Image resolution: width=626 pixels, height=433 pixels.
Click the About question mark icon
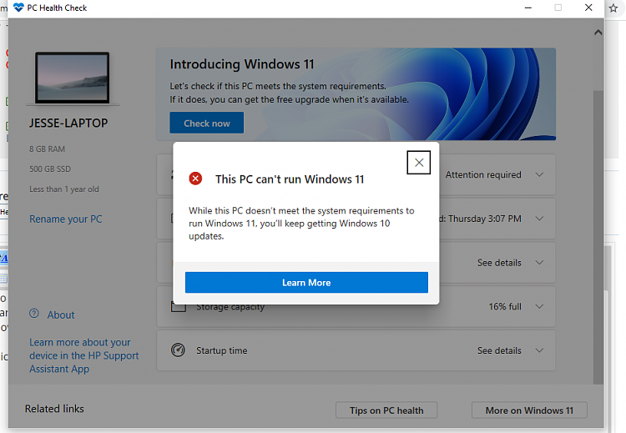34,314
